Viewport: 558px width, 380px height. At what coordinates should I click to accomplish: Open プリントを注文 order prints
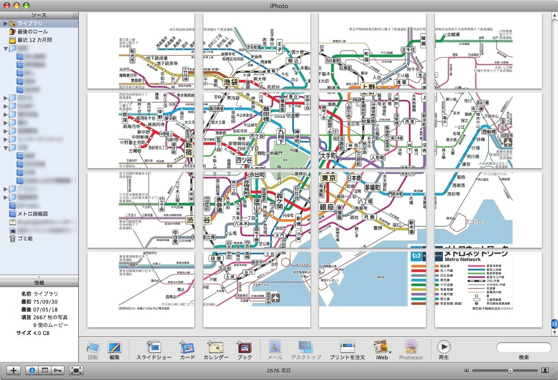(347, 347)
